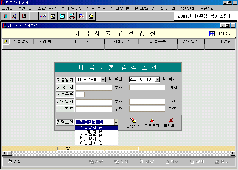Image resolution: width=238 pixels, height=170 pixels.
Task: Click the 저장 save button
Action: coord(146,161)
